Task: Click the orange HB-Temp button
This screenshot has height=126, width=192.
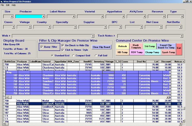Action: click(122, 52)
